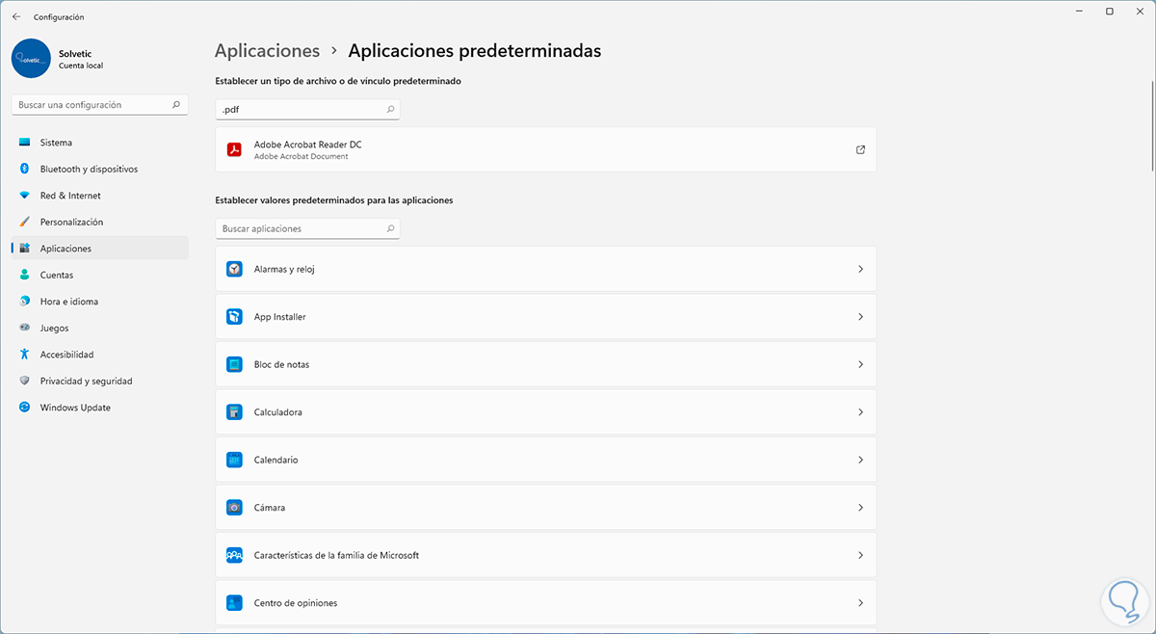The height and width of the screenshot is (634, 1156).
Task: Expand Centro de opiniones chevron
Action: (x=860, y=603)
